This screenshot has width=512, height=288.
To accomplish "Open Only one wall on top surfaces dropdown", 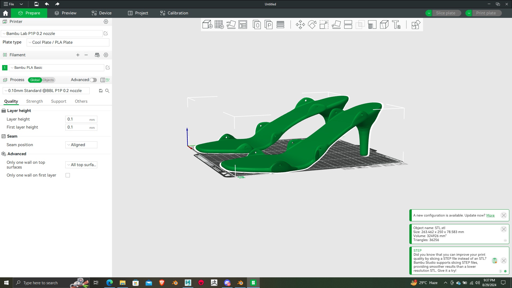I will click(81, 165).
